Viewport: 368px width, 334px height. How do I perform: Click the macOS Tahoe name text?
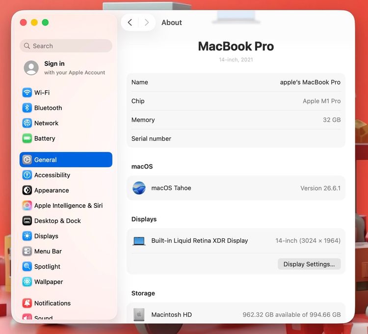coord(171,188)
